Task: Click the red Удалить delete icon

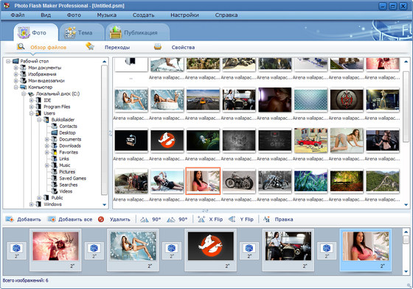Action: pos(101,219)
